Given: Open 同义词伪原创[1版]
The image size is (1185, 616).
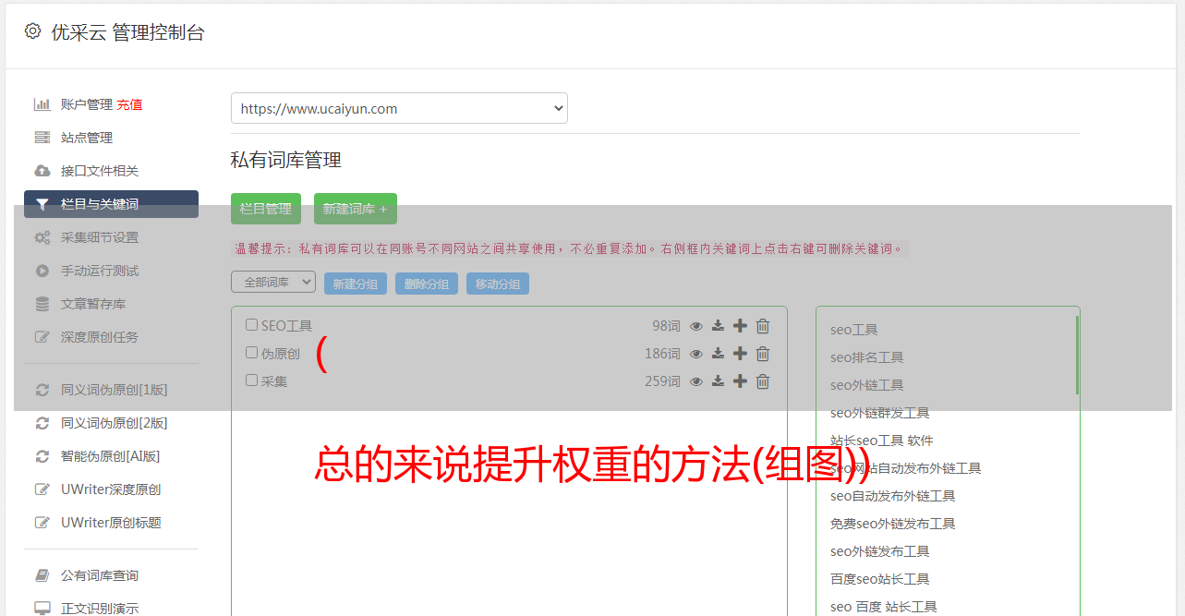Looking at the screenshot, I should (x=115, y=390).
